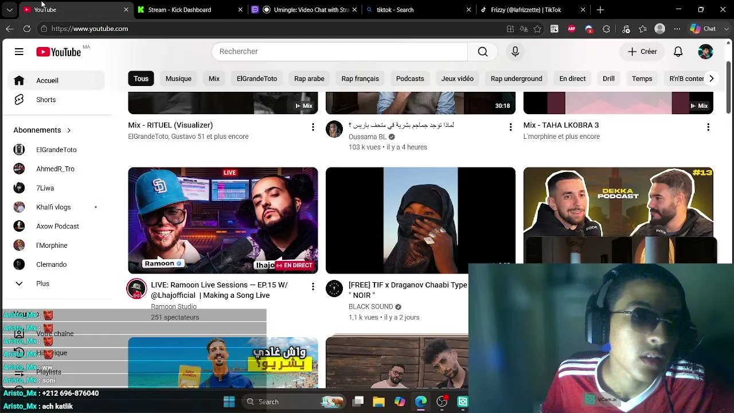Add this page to favorites star
Screen dimensions: 734x413
[537, 29]
